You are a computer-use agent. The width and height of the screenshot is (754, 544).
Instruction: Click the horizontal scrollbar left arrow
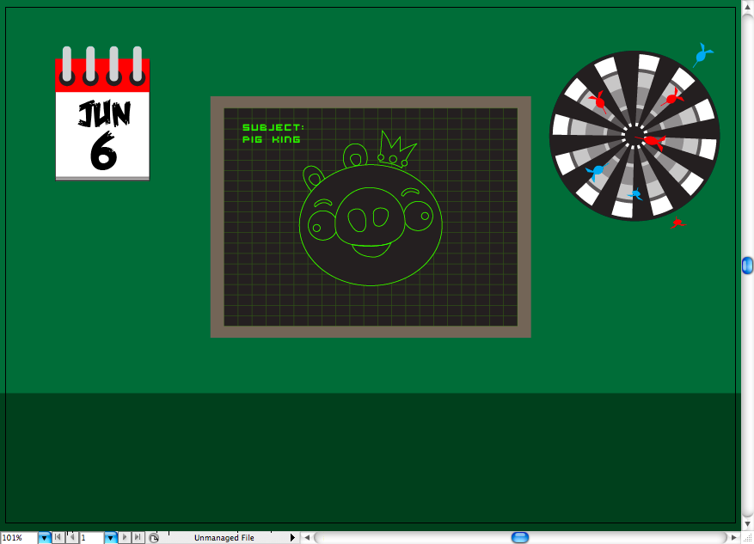(307, 538)
